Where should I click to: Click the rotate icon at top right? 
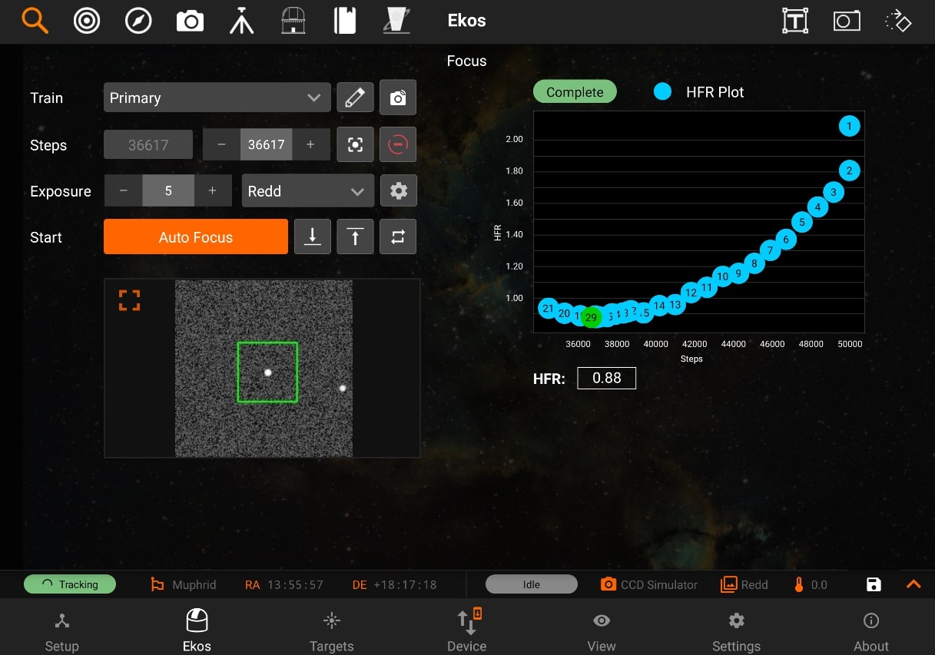(x=898, y=21)
